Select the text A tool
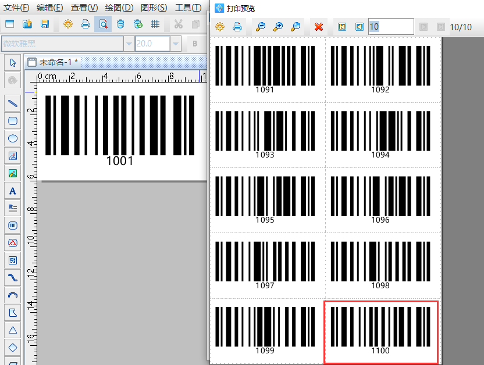Viewport: 484px width, 365px height. click(x=13, y=191)
